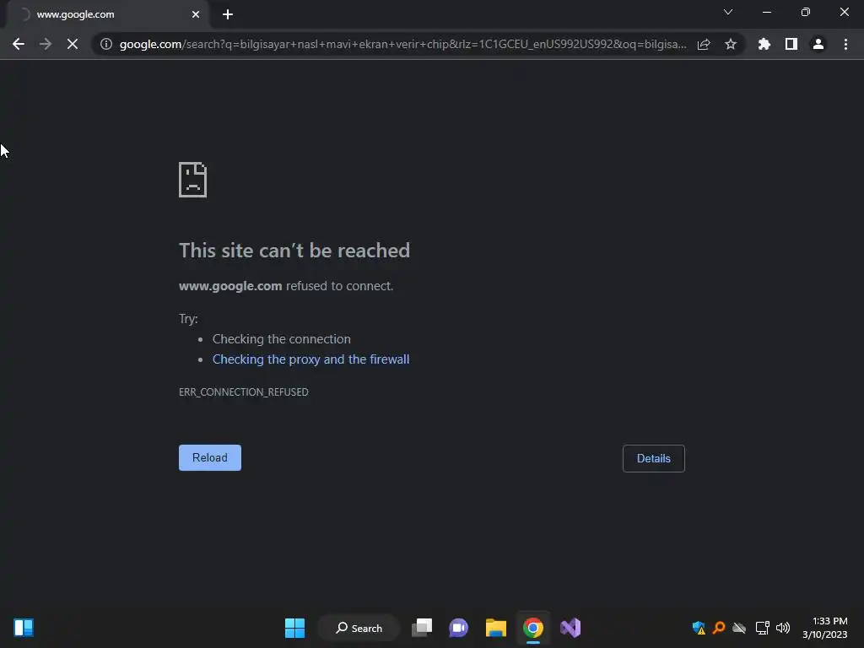Viewport: 864px width, 648px height.
Task: Open the Extensions puzzle icon
Action: pos(764,44)
